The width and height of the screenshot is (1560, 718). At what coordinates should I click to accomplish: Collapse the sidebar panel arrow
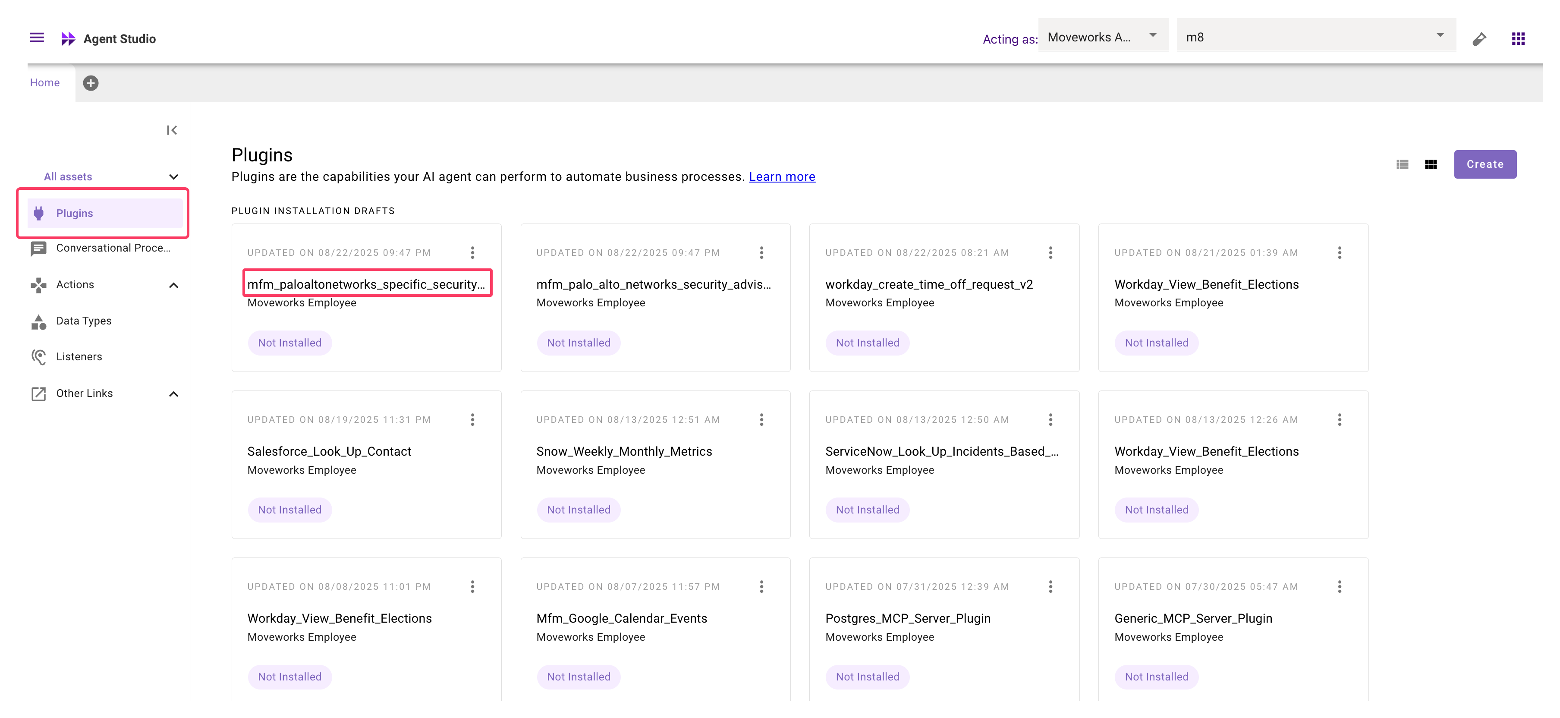click(172, 130)
